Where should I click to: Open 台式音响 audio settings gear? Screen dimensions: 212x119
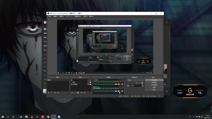tap(122, 84)
